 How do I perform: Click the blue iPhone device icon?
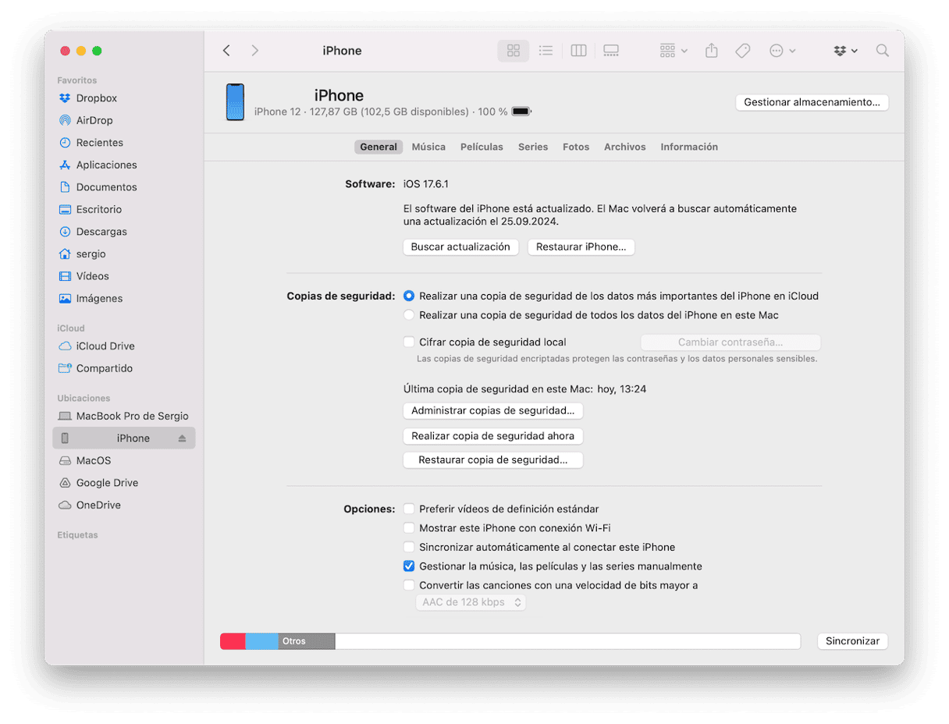click(x=235, y=102)
